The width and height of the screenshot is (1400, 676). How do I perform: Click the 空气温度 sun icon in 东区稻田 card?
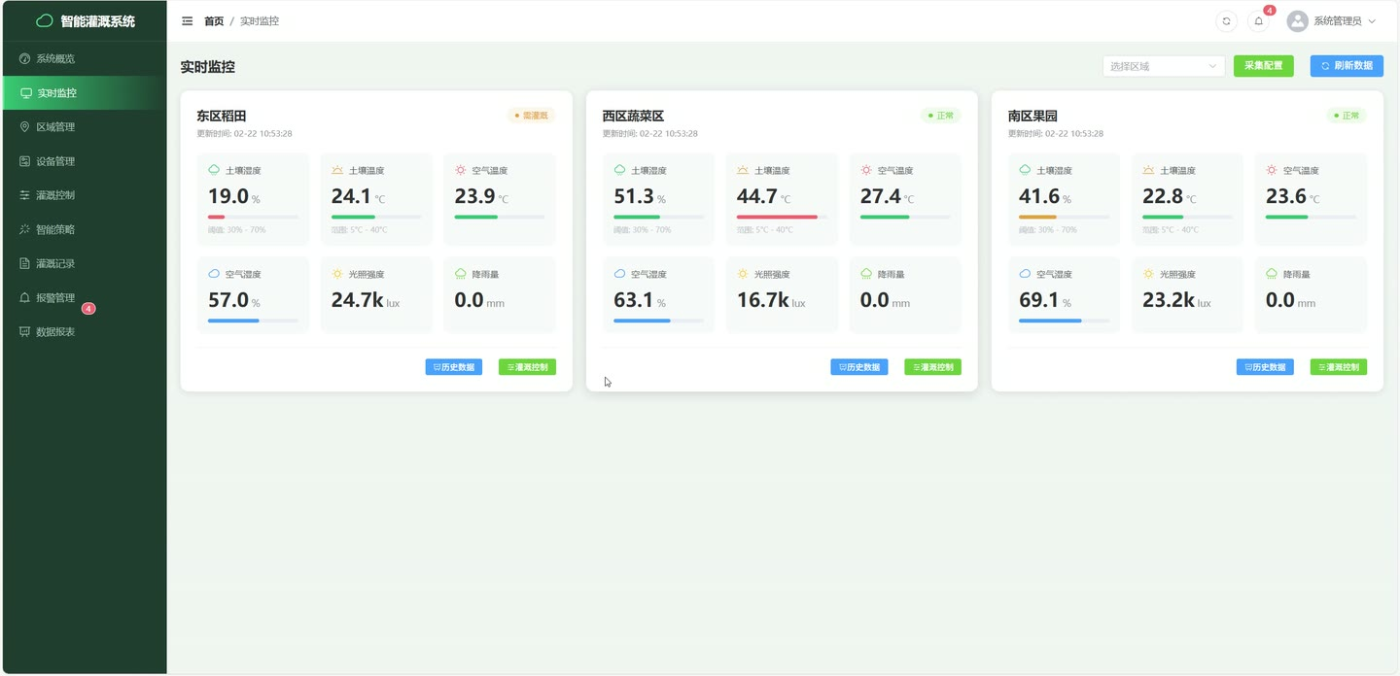click(x=461, y=170)
